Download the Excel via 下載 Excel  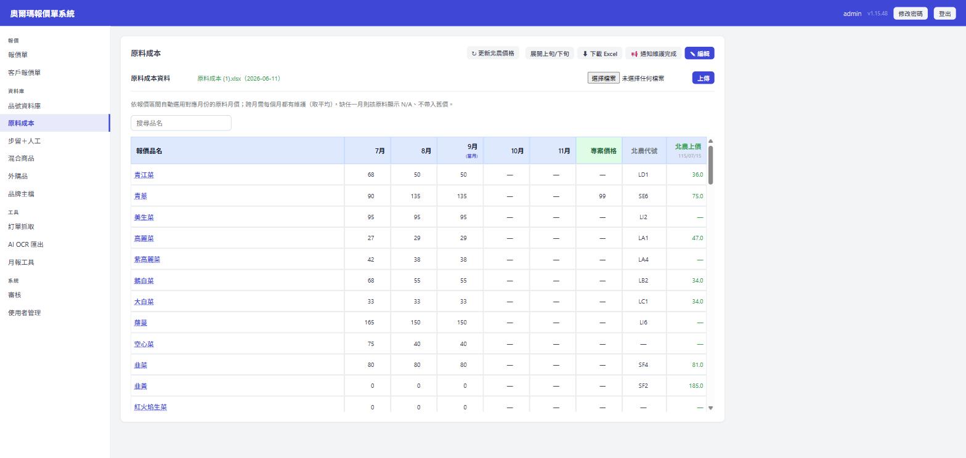click(x=599, y=54)
